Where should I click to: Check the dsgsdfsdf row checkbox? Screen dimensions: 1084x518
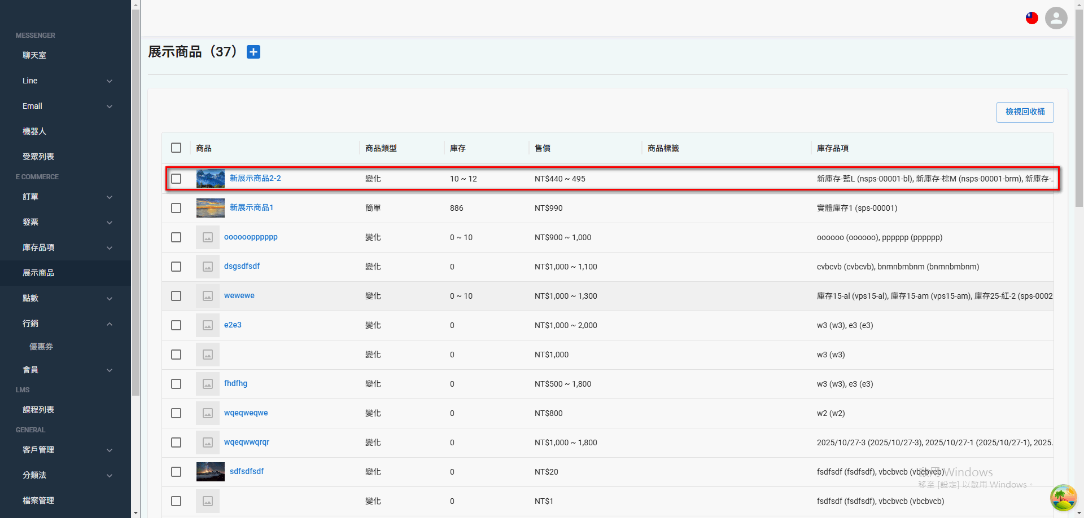(176, 267)
